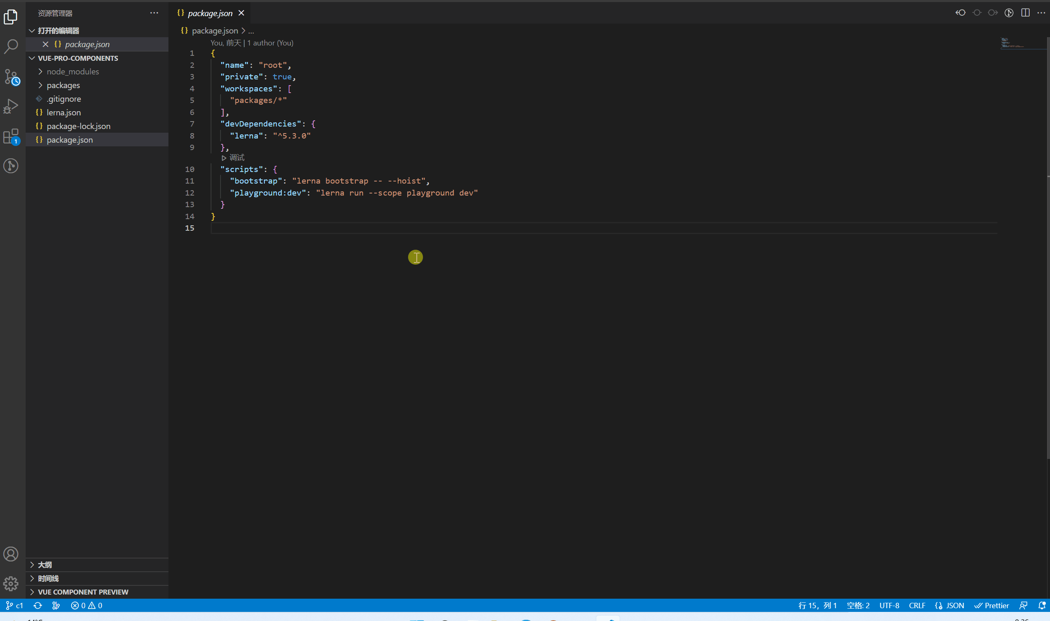Select package.json in the open editors list
The width and height of the screenshot is (1050, 621).
(97, 44)
